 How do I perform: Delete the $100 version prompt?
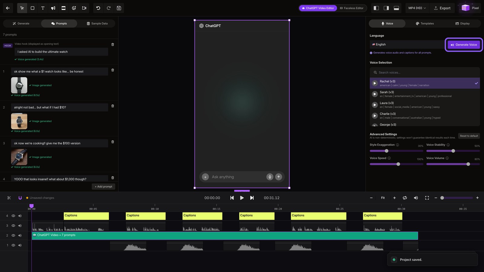click(113, 142)
